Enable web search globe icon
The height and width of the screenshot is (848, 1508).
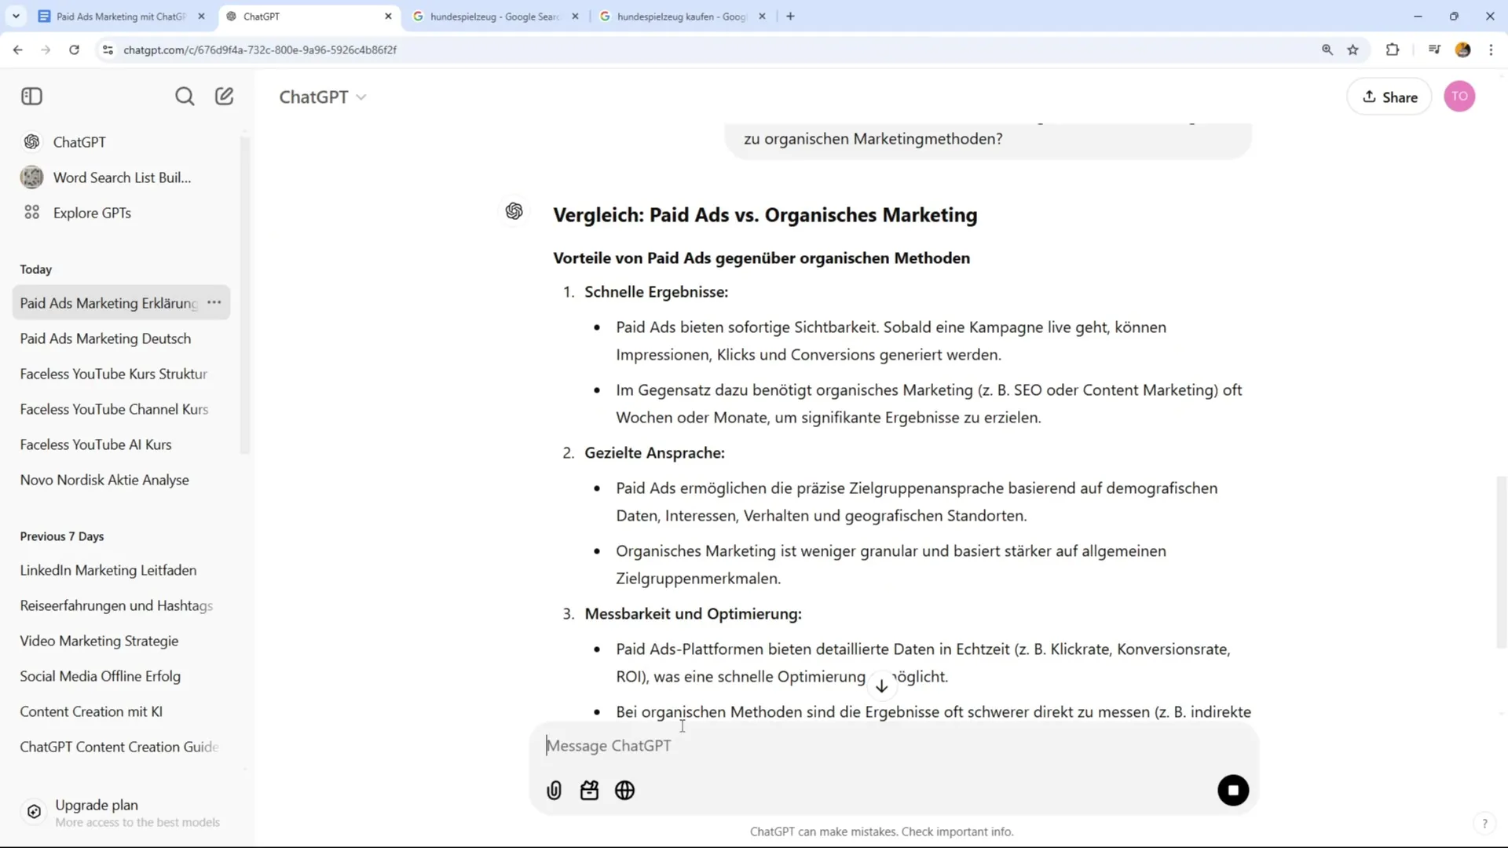[625, 791]
